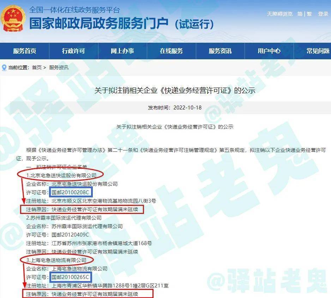The image size is (331, 298).
Task: Switch language to 繁 traditional Chinese
Action: tap(308, 14)
